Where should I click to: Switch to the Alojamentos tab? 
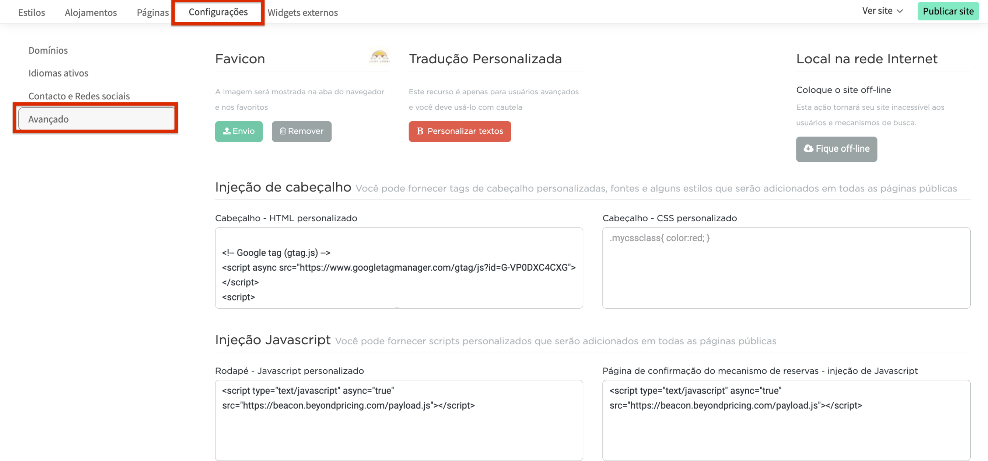click(91, 12)
